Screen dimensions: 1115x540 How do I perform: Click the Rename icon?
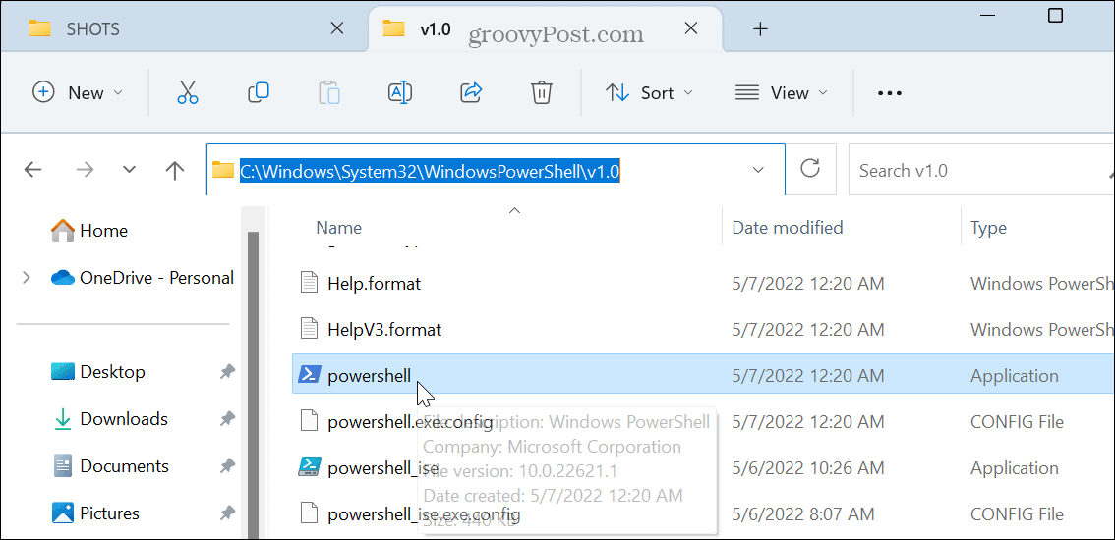click(x=400, y=92)
